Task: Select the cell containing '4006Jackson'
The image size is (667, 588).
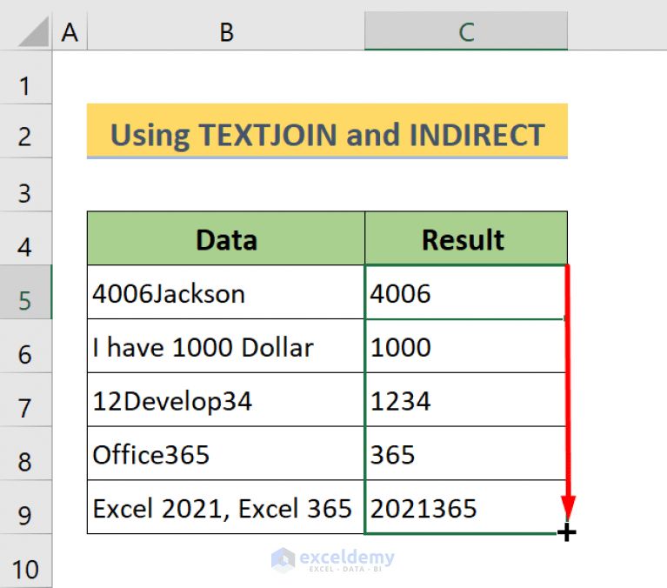Action: (226, 292)
